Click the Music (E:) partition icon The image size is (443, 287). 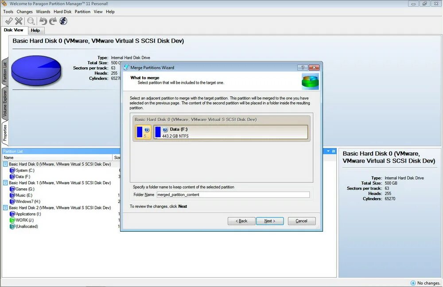[12, 195]
